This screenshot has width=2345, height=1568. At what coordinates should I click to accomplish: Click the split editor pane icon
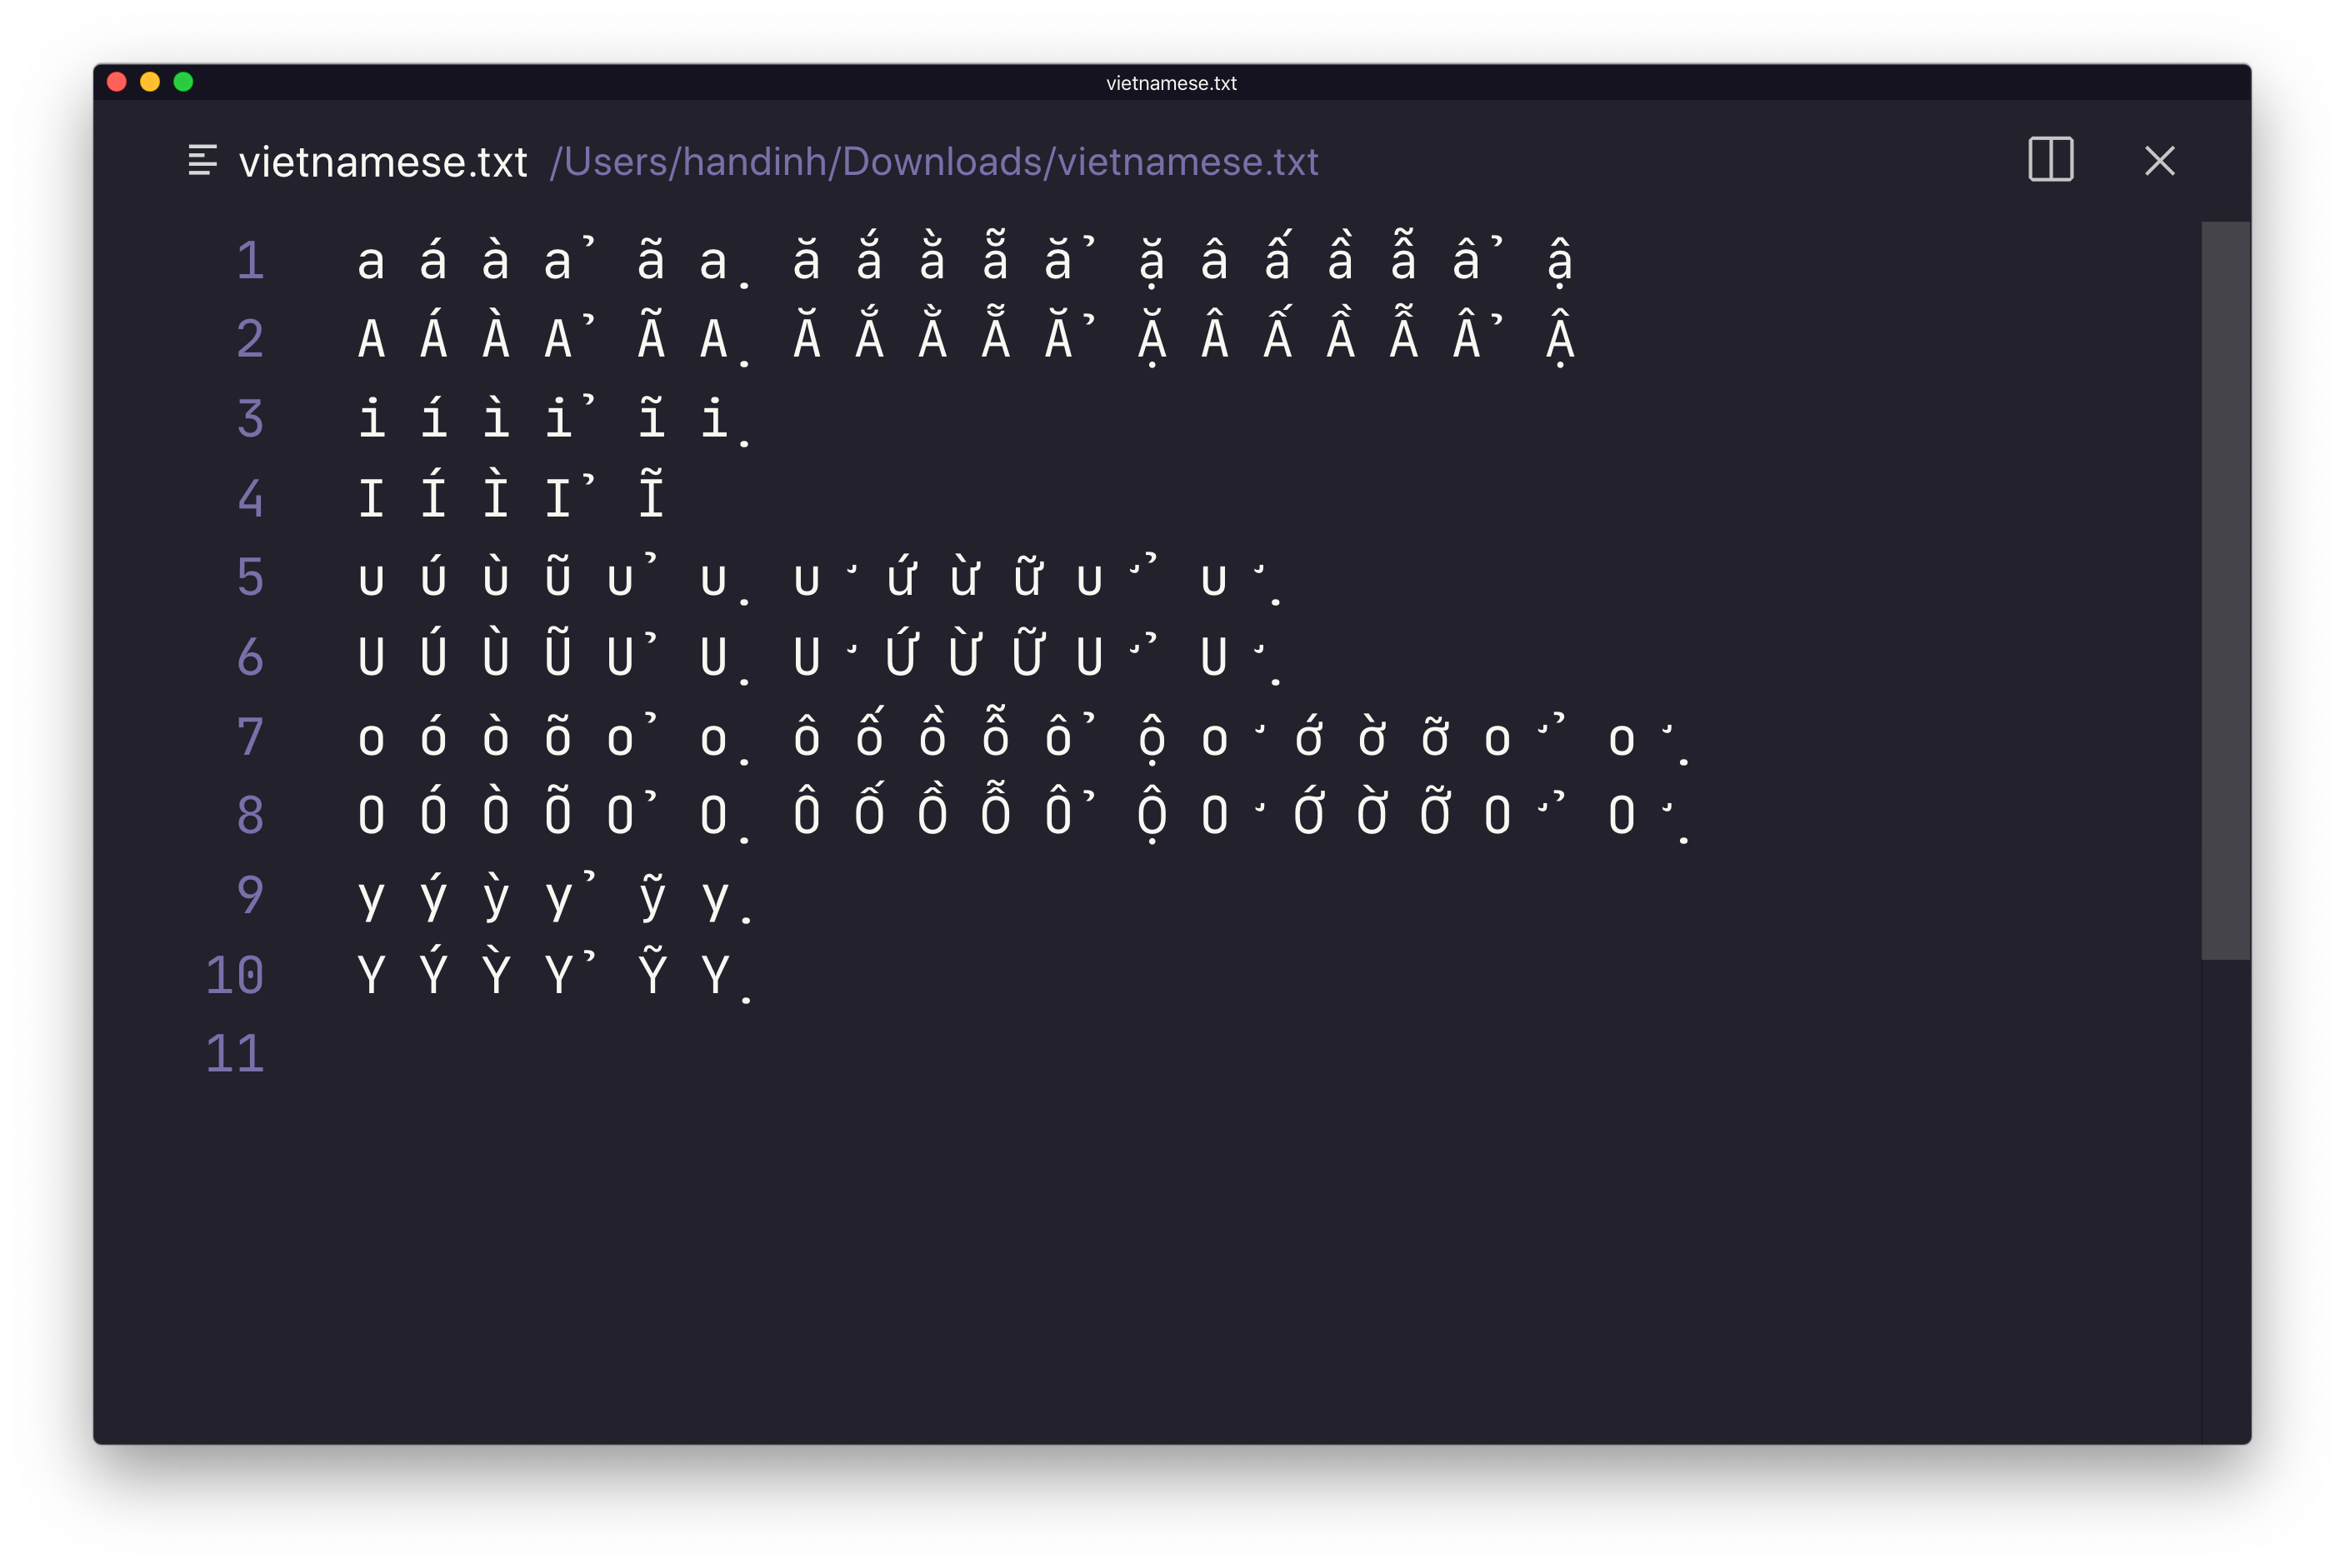(x=2050, y=160)
